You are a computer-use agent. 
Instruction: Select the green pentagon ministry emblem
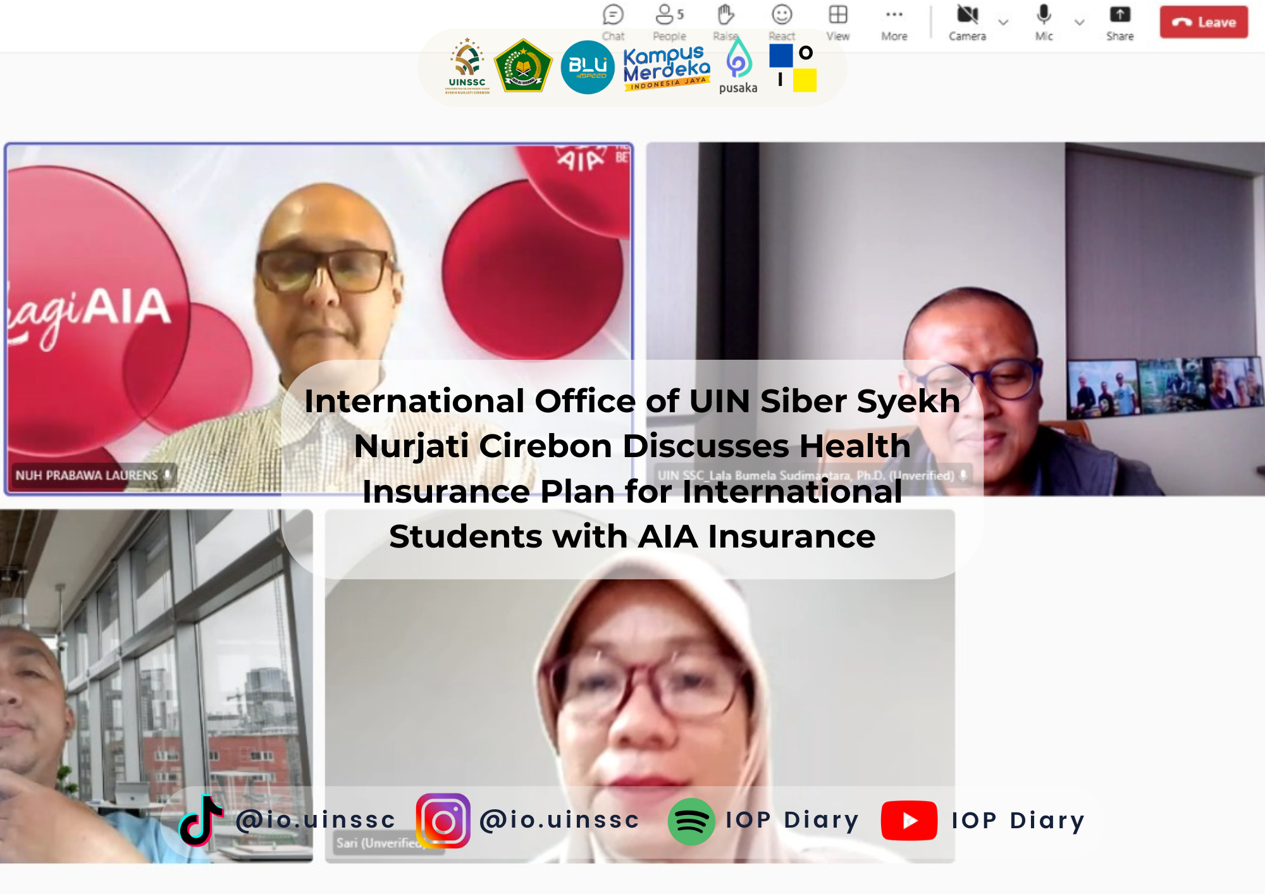click(x=523, y=66)
